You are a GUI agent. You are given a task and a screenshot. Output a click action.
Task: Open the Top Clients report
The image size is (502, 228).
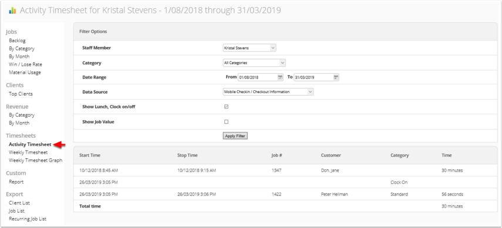[21, 94]
